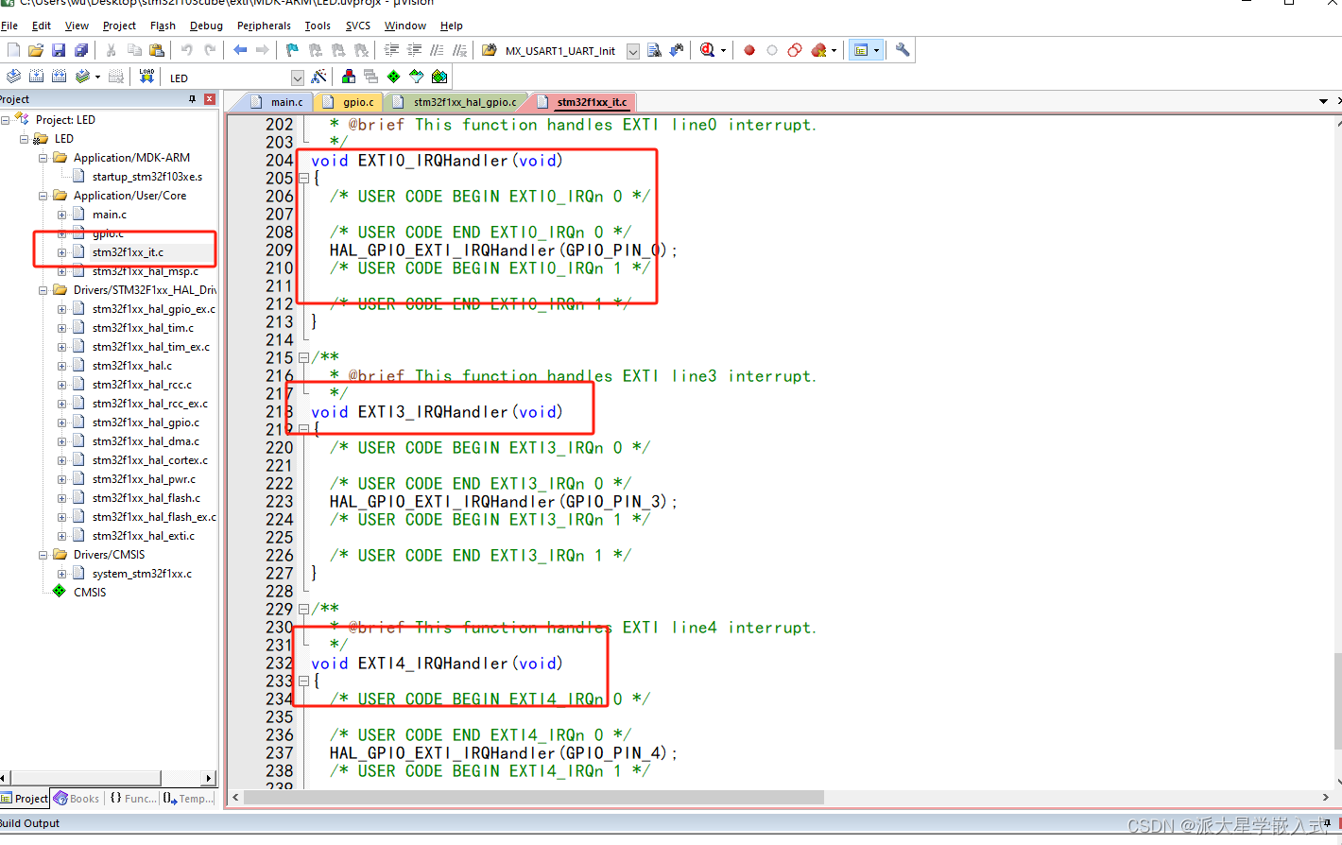Switch to the Templates panel tab
Viewport: 1342px width, 845px height.
(x=188, y=799)
